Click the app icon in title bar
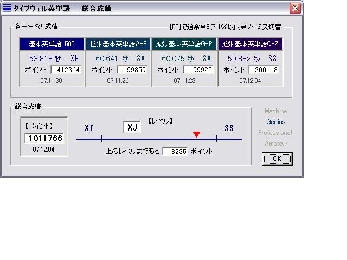This screenshot has height=260, width=347. point(7,9)
